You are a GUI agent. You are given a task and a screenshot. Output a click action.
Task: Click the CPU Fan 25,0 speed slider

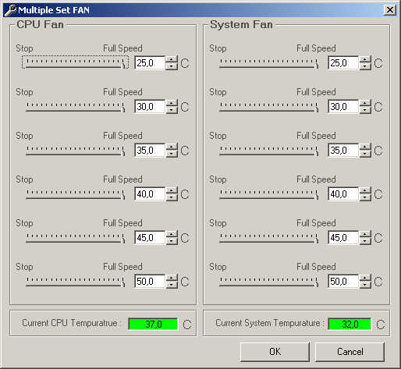(x=75, y=62)
